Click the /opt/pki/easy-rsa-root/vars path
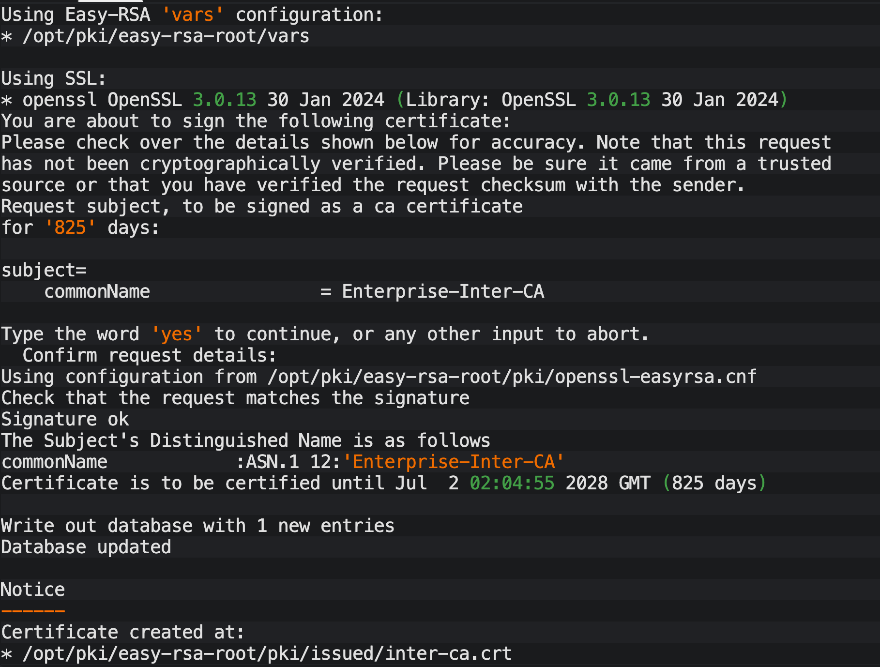This screenshot has height=667, width=880. tap(166, 36)
